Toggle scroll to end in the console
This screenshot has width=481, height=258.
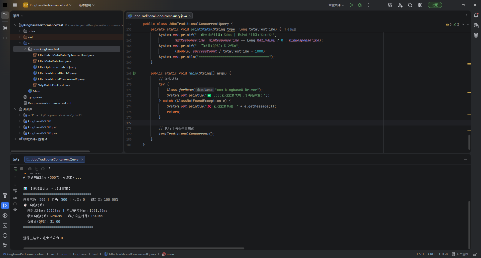pos(15,197)
